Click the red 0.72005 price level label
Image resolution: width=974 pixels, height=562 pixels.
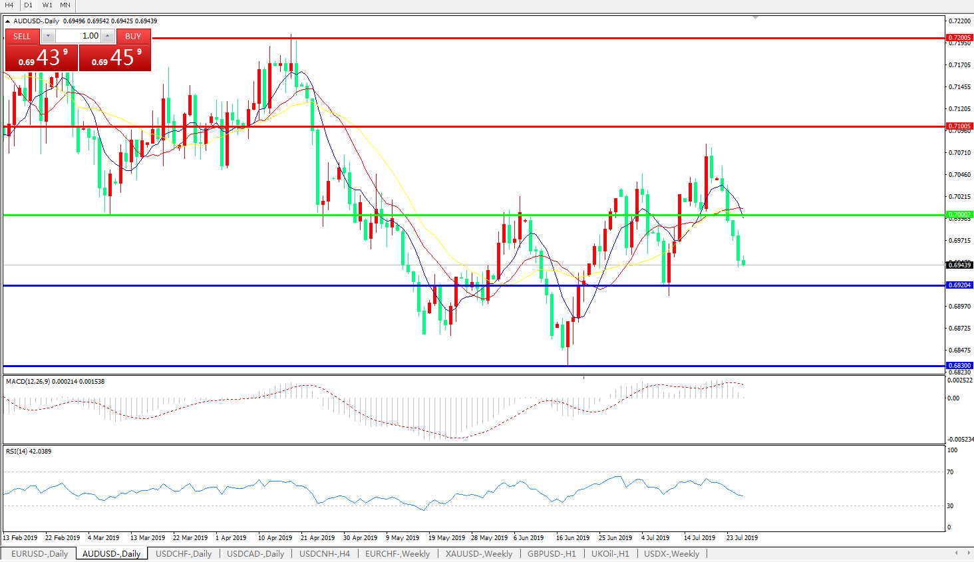[x=959, y=38]
